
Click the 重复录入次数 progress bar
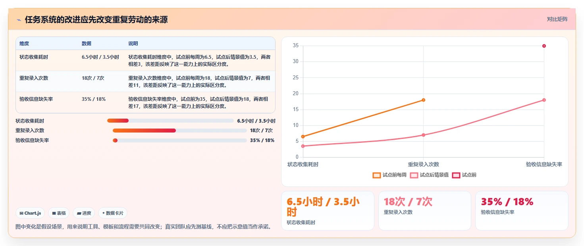pyautogui.click(x=180, y=130)
